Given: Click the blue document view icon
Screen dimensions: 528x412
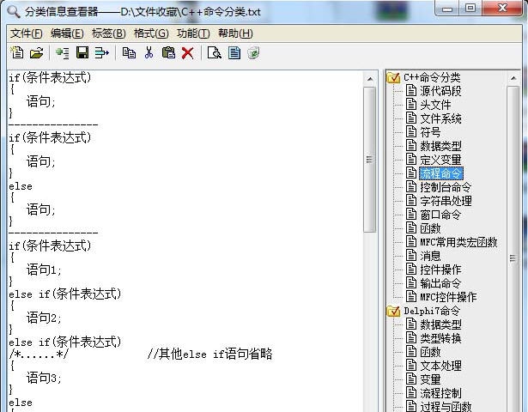Looking at the screenshot, I should pyautogui.click(x=234, y=53).
